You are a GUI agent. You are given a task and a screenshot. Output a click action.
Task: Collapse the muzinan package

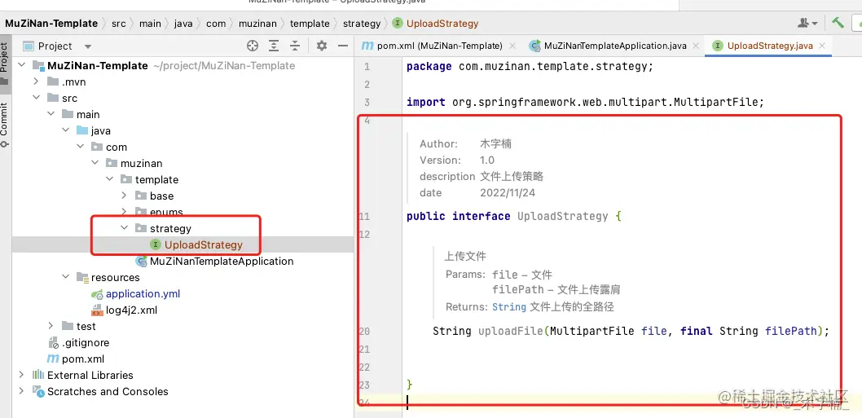(95, 163)
